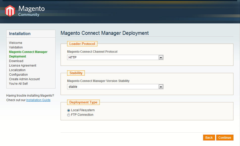The width and height of the screenshot is (240, 146).
Task: Click the Loader Protocol section legend
Action: coord(82,44)
